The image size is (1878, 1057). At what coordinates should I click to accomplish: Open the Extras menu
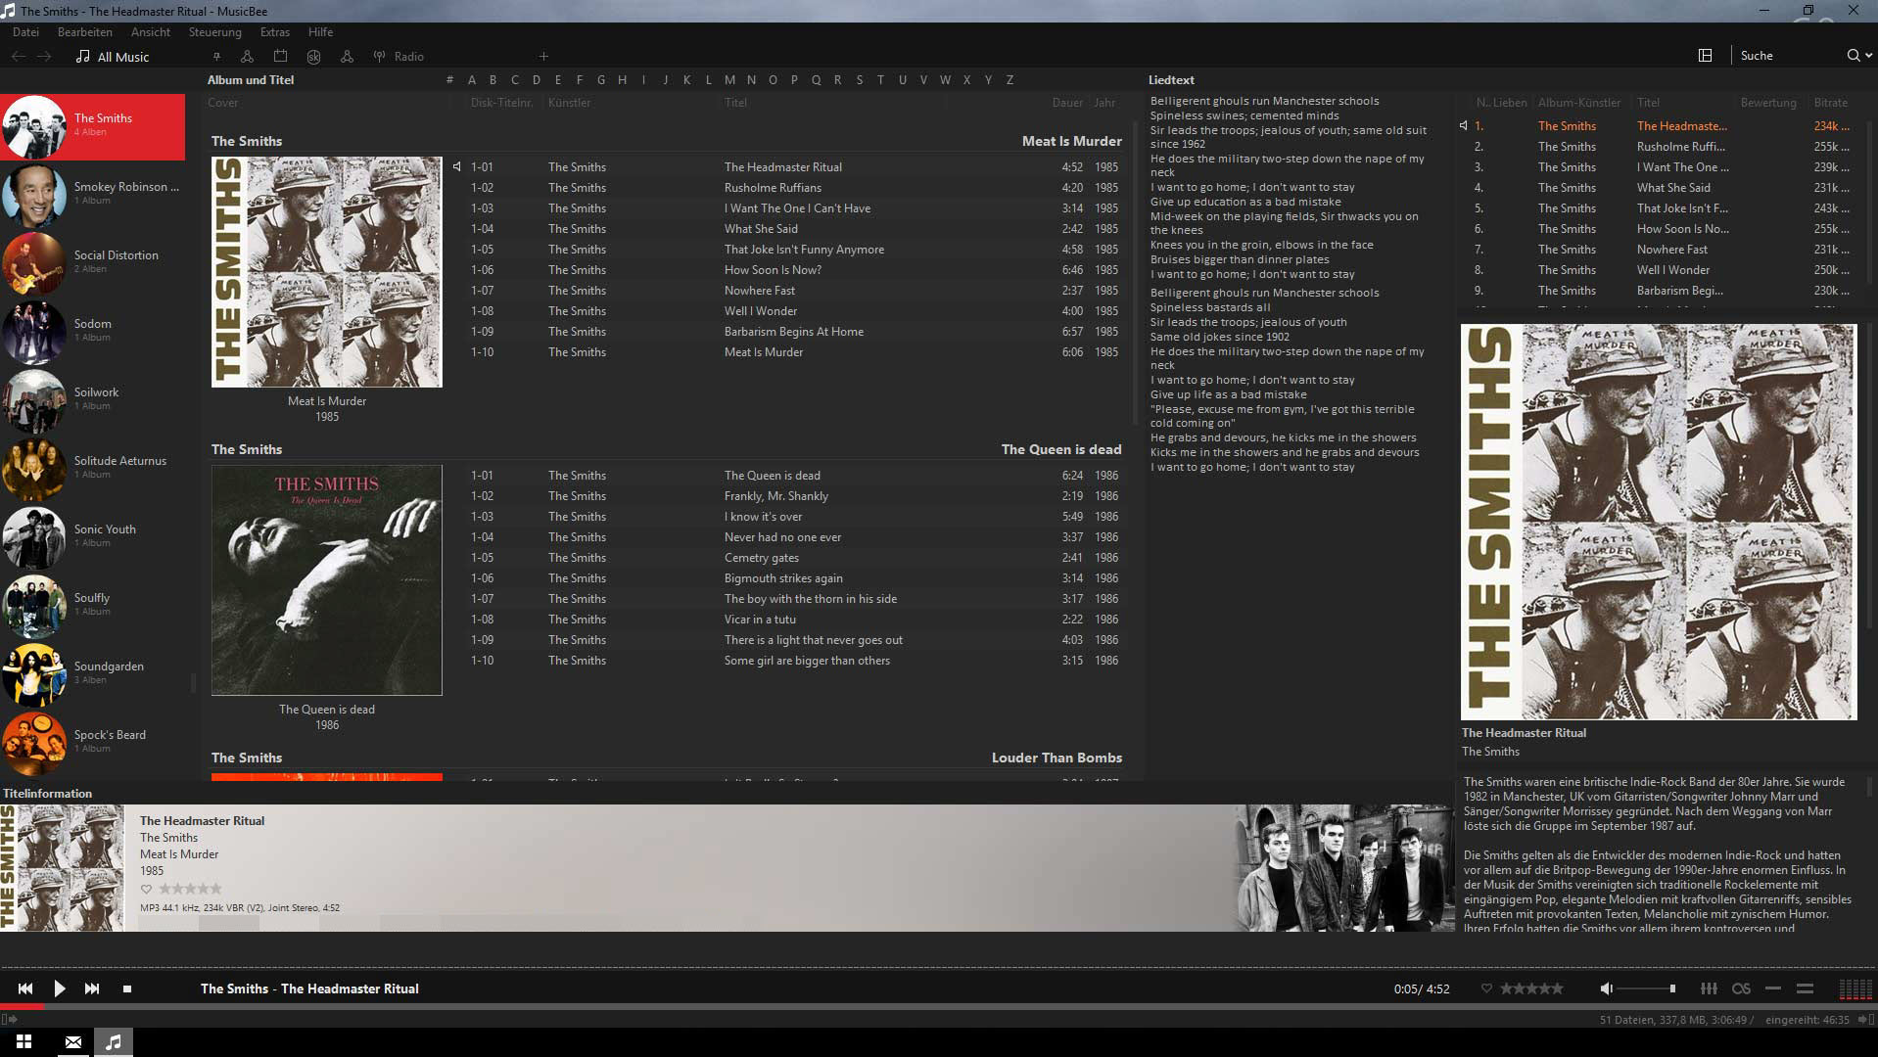(275, 32)
